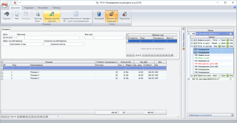Click Позиция 2 name cell
Screen dimensions: 237x123
pos(62,75)
